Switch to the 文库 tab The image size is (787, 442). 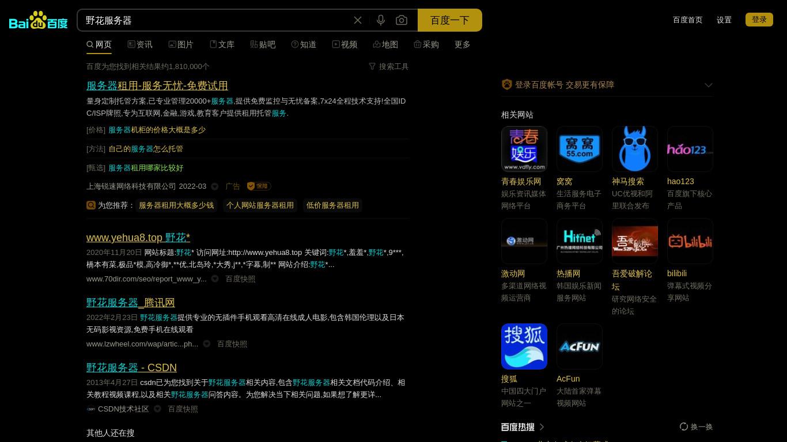(x=222, y=44)
